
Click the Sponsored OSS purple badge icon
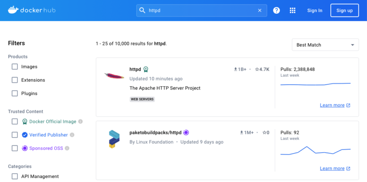tap(25, 148)
